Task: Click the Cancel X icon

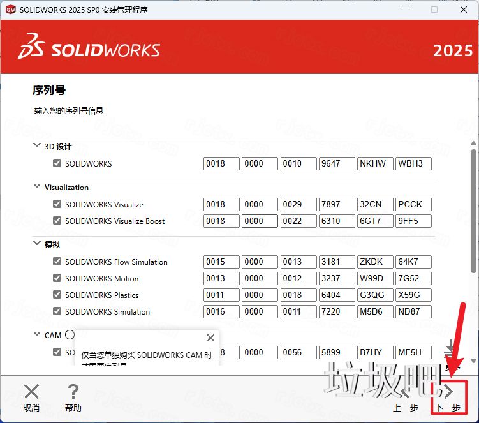Action: pyautogui.click(x=31, y=391)
